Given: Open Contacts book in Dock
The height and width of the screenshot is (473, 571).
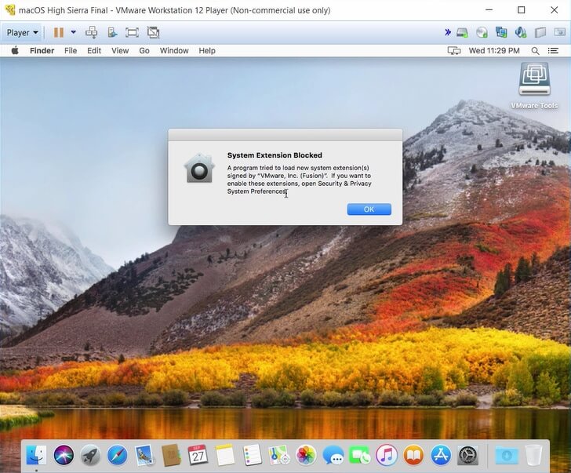Looking at the screenshot, I should click(x=171, y=455).
